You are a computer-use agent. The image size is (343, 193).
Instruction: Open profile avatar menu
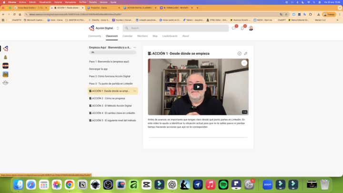[251, 28]
